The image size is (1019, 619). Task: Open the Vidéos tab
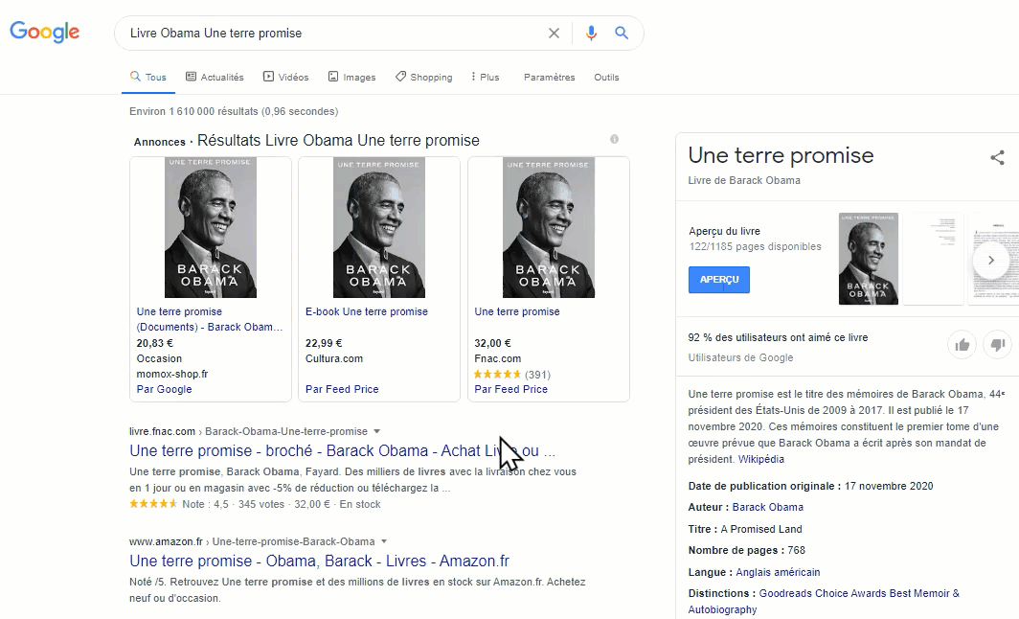click(x=286, y=77)
